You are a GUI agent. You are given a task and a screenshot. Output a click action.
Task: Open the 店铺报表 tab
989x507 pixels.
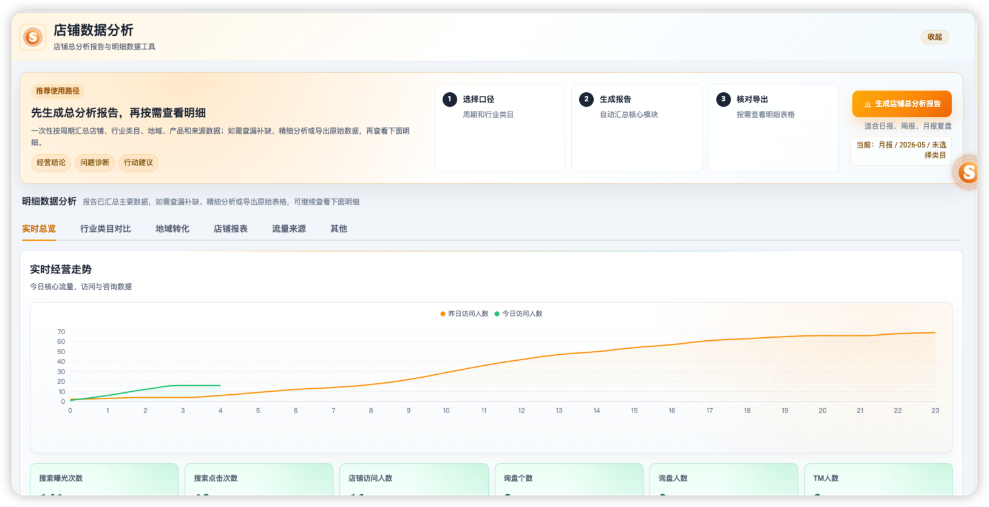pos(231,229)
